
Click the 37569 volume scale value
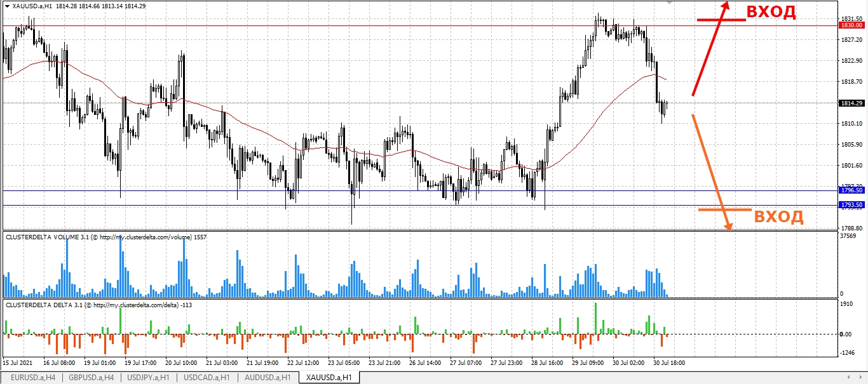pos(849,235)
